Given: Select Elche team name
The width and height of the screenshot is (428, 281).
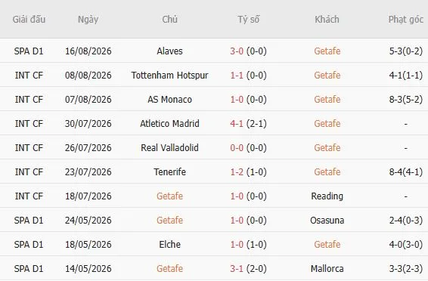Looking at the screenshot, I should click(169, 245).
